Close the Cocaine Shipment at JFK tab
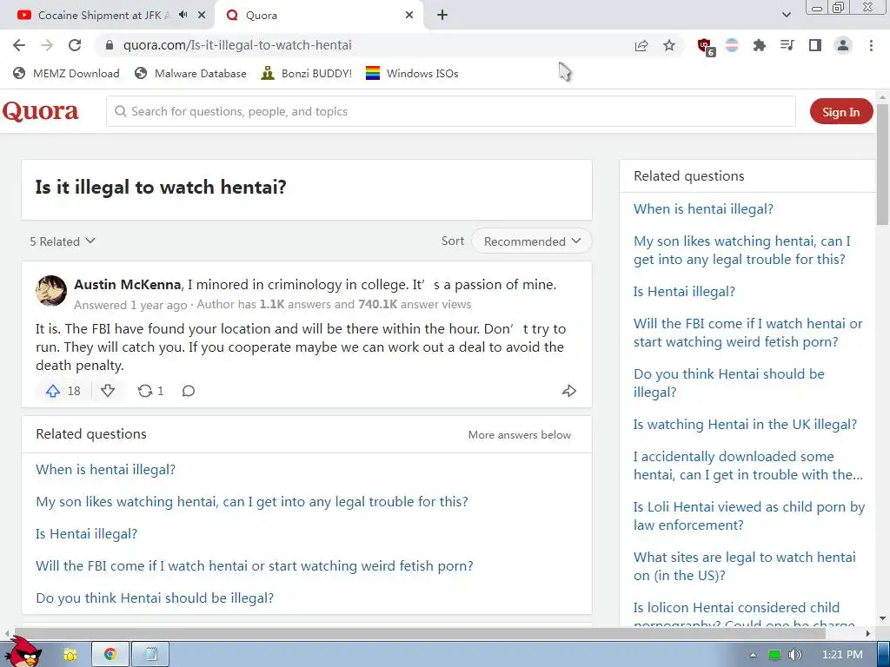 (x=202, y=16)
